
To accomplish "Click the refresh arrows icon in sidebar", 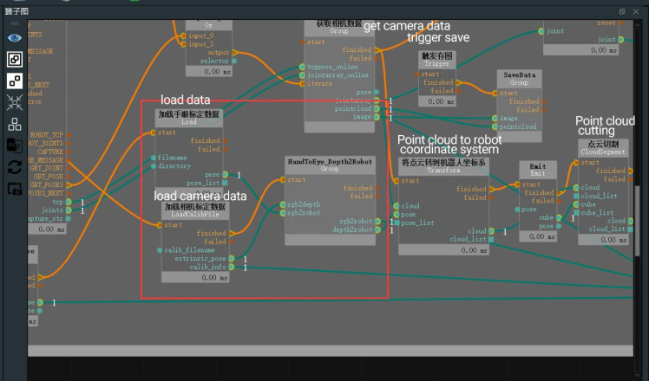I will click(x=15, y=167).
